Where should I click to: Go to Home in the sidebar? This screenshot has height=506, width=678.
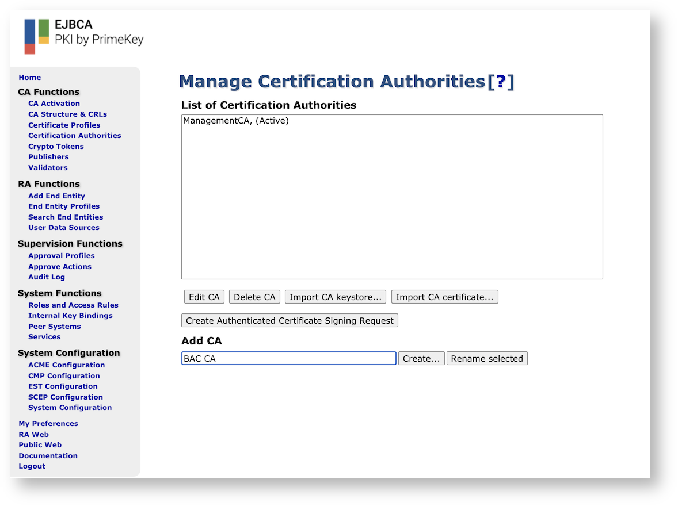point(30,78)
